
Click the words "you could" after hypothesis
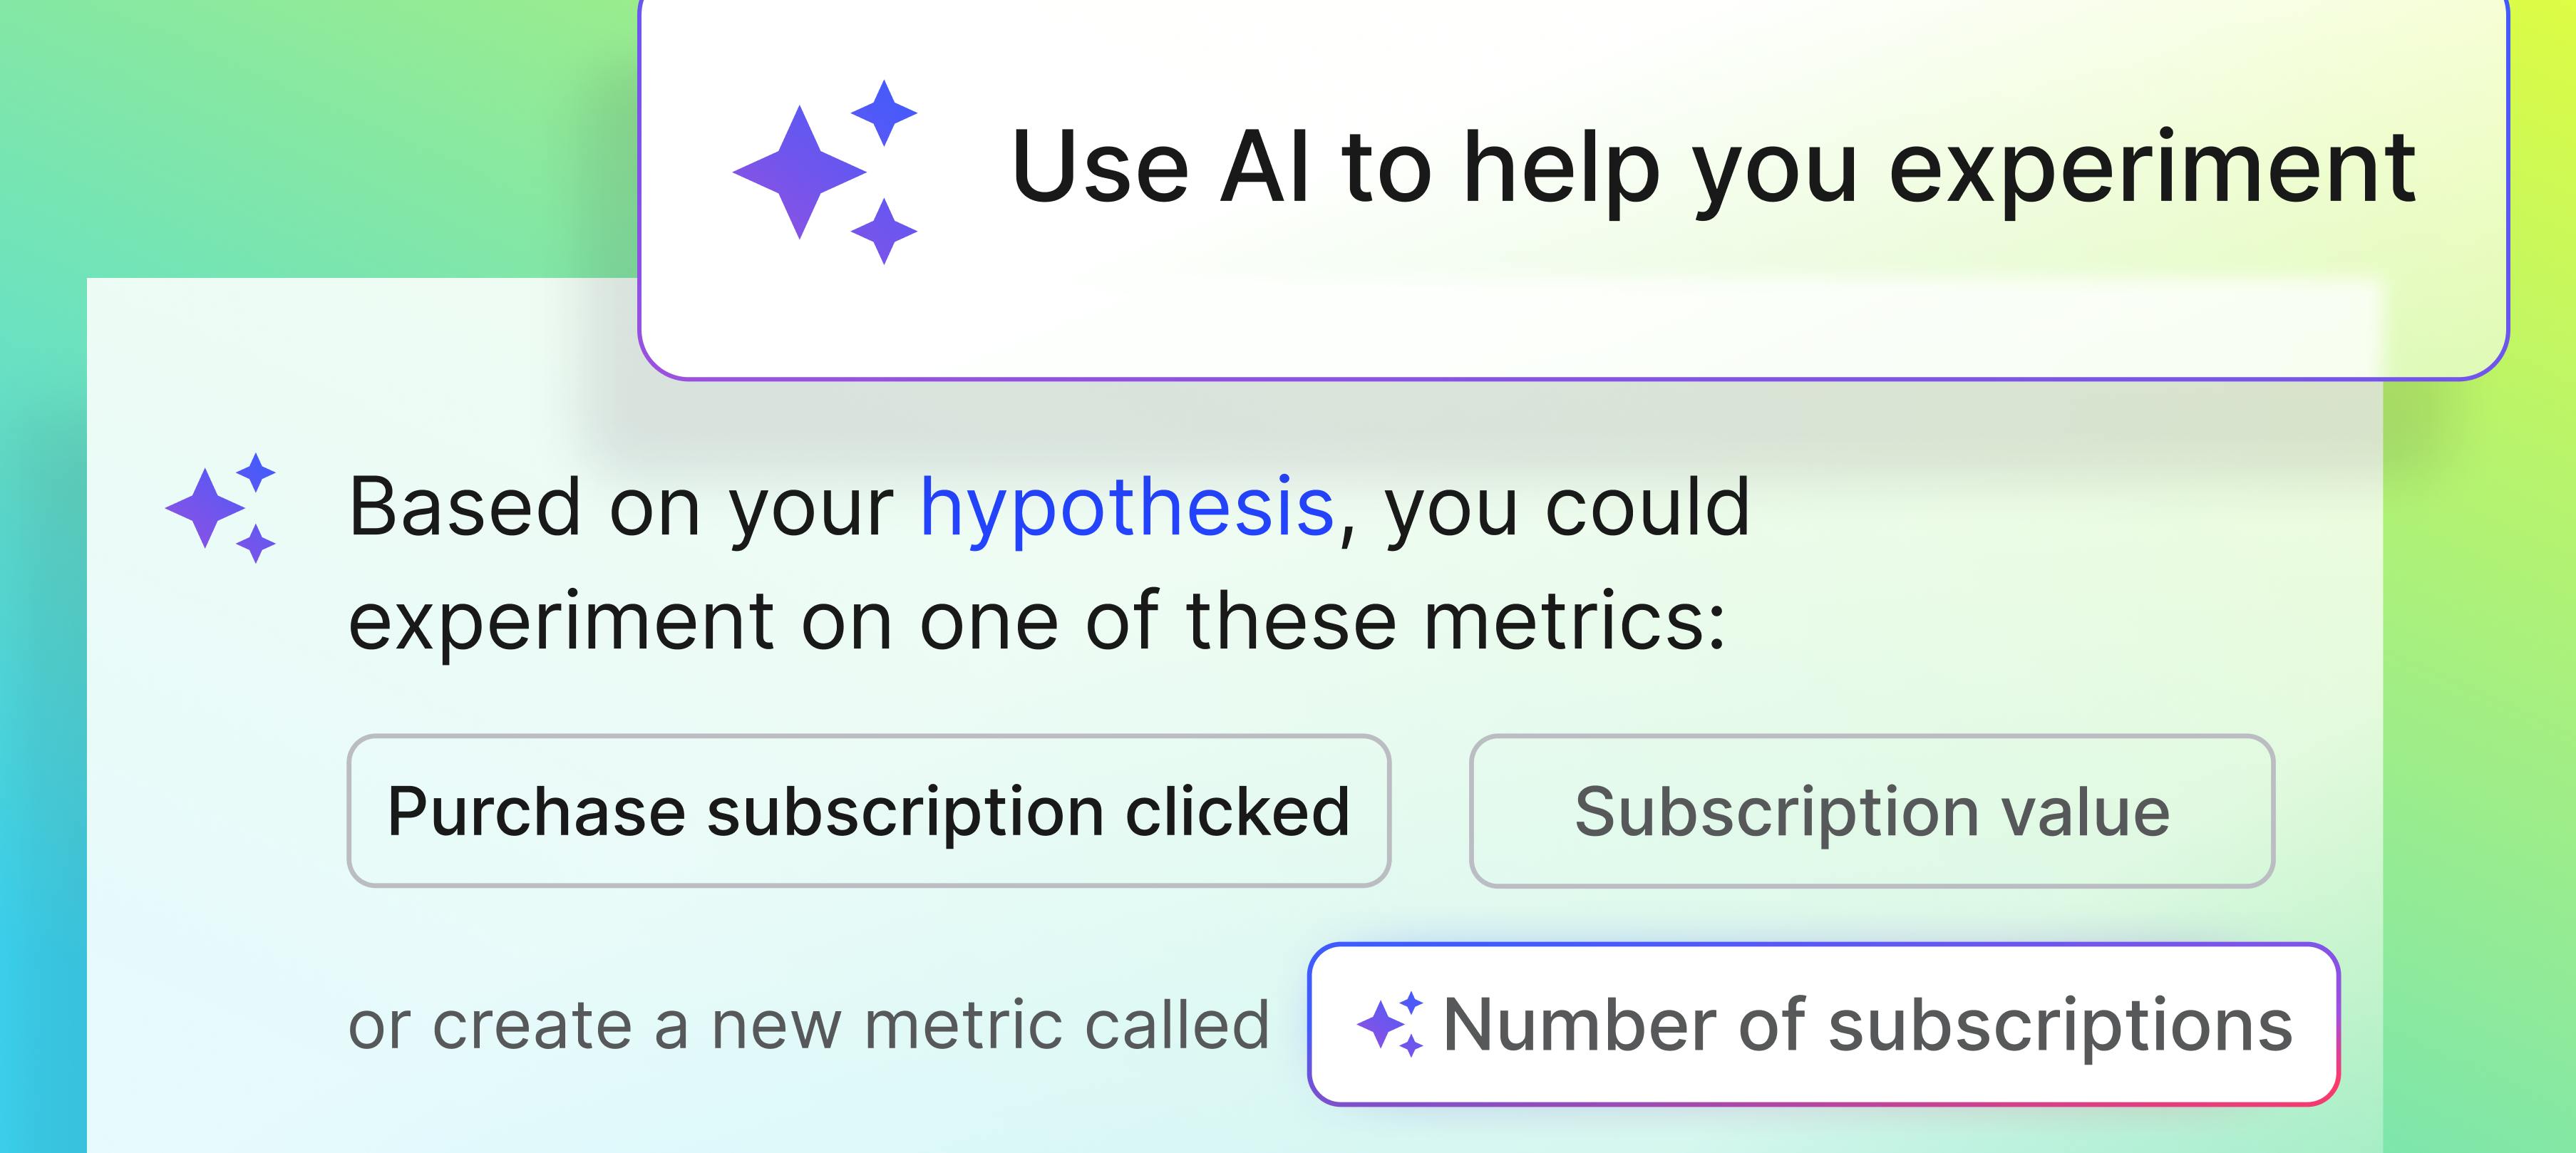(1567, 507)
